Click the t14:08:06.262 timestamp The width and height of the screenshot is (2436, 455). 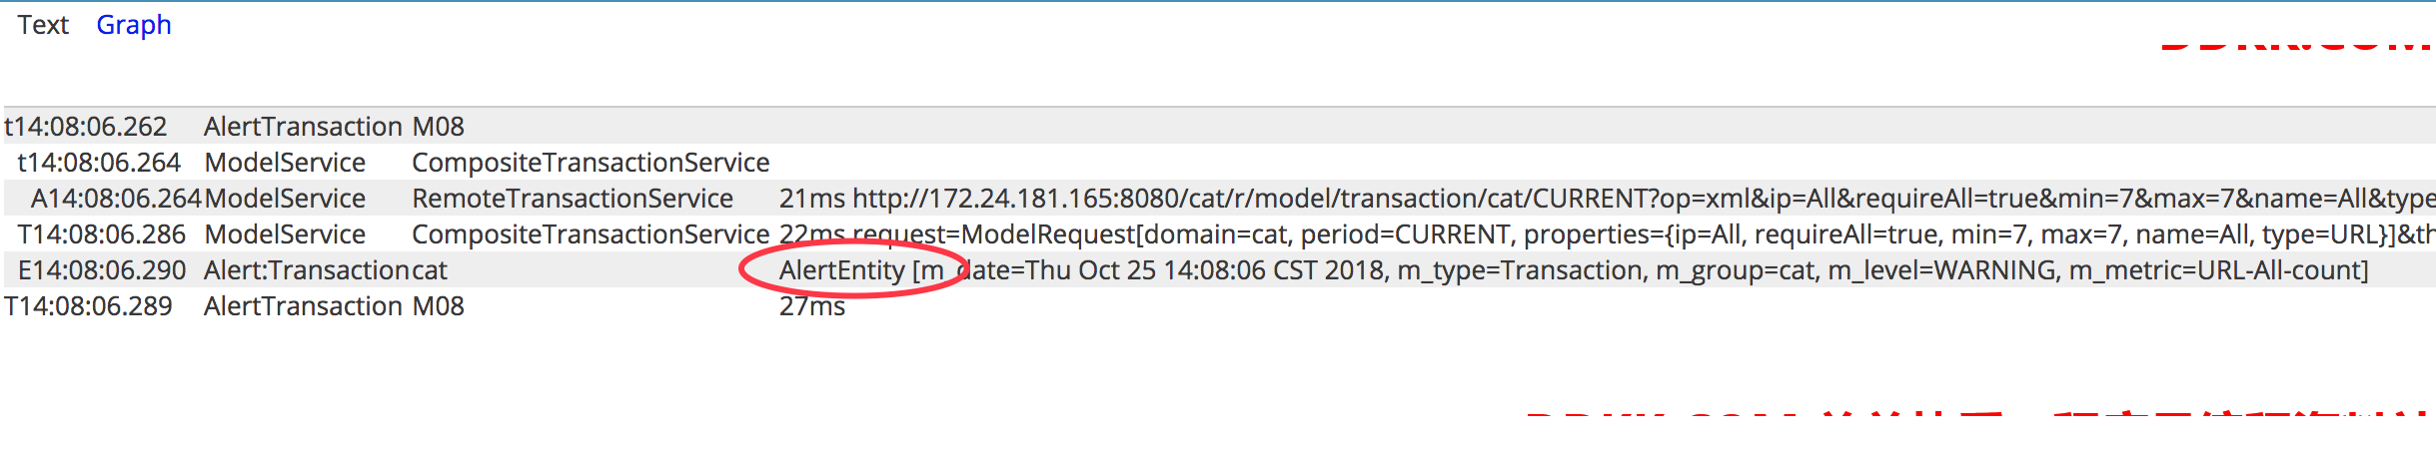86,127
